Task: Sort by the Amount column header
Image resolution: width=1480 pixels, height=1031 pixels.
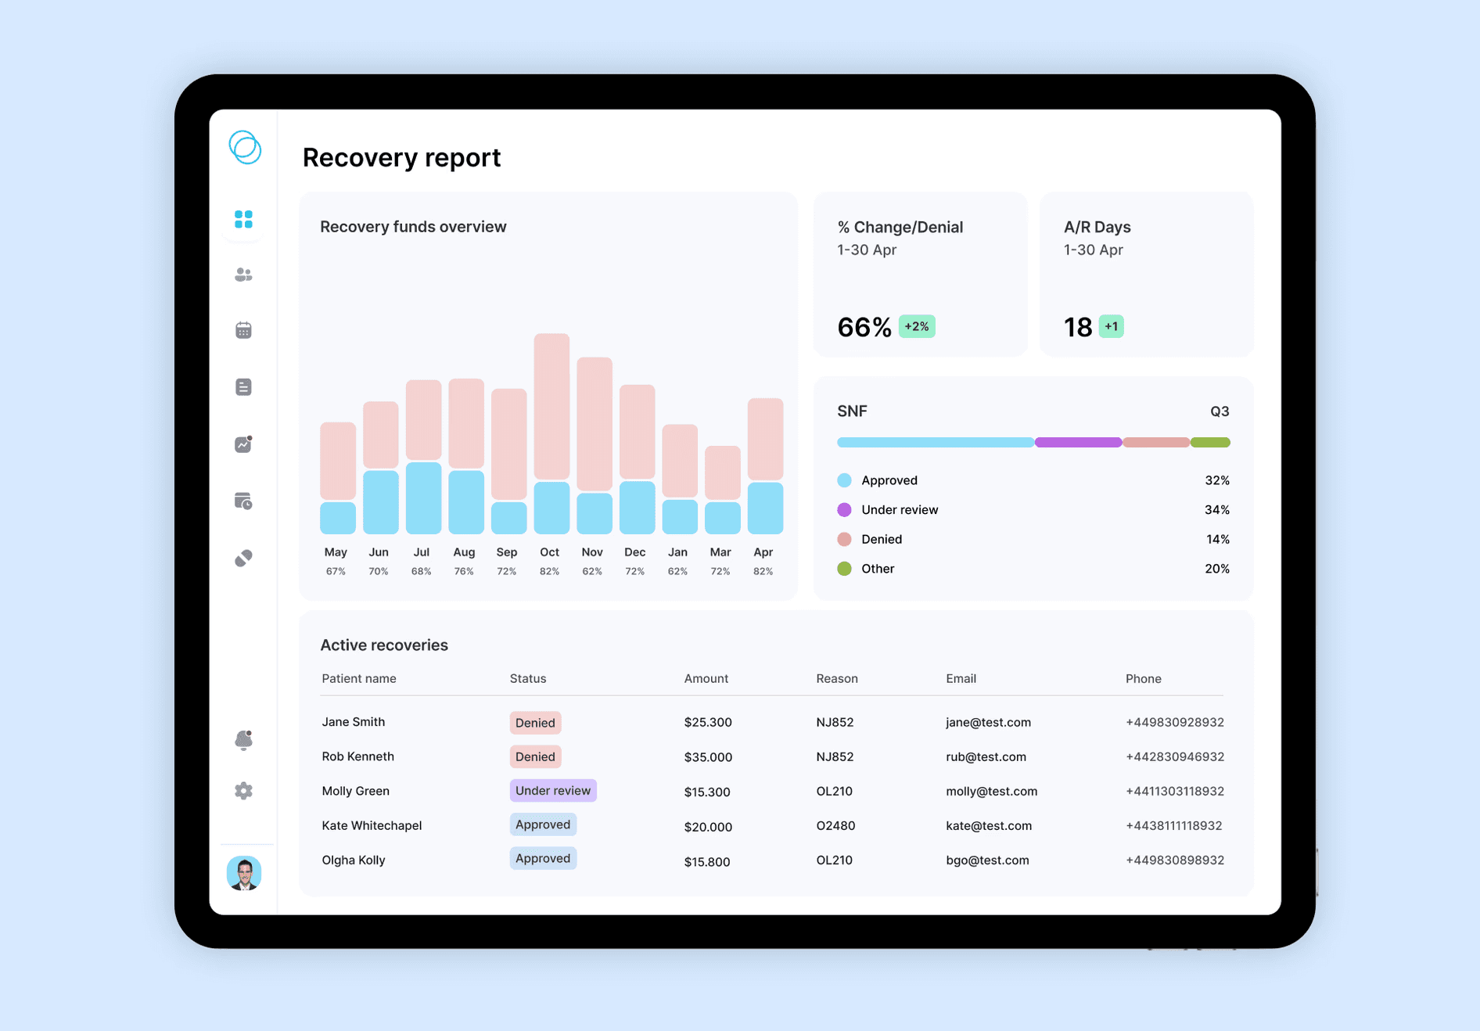Action: pyautogui.click(x=706, y=678)
